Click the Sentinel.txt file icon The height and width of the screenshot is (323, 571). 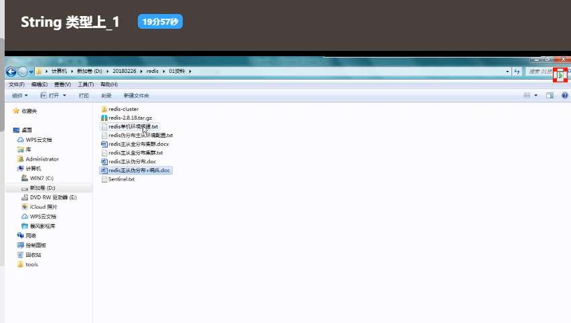click(x=104, y=179)
